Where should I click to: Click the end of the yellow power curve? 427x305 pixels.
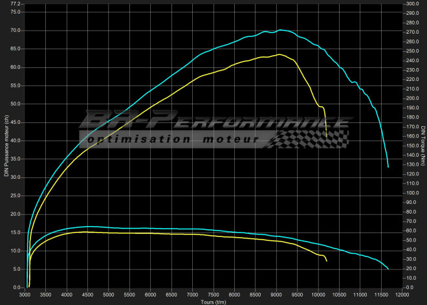click(327, 136)
